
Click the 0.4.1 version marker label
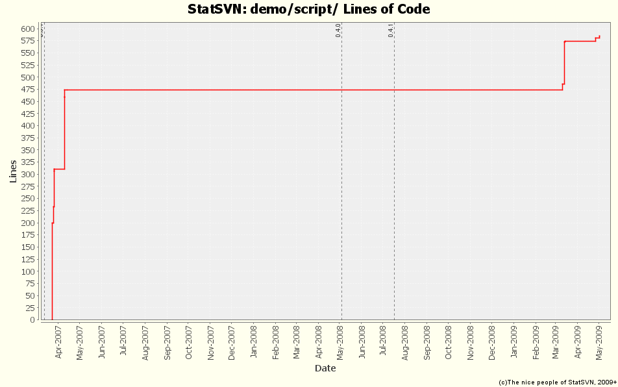click(x=391, y=31)
